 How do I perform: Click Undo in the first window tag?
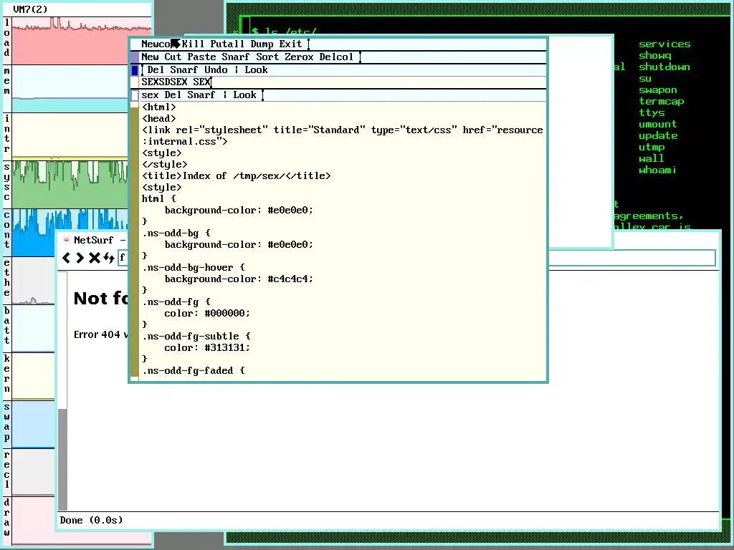point(216,70)
